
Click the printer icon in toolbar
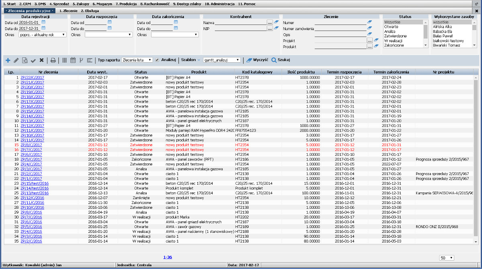(x=53, y=60)
